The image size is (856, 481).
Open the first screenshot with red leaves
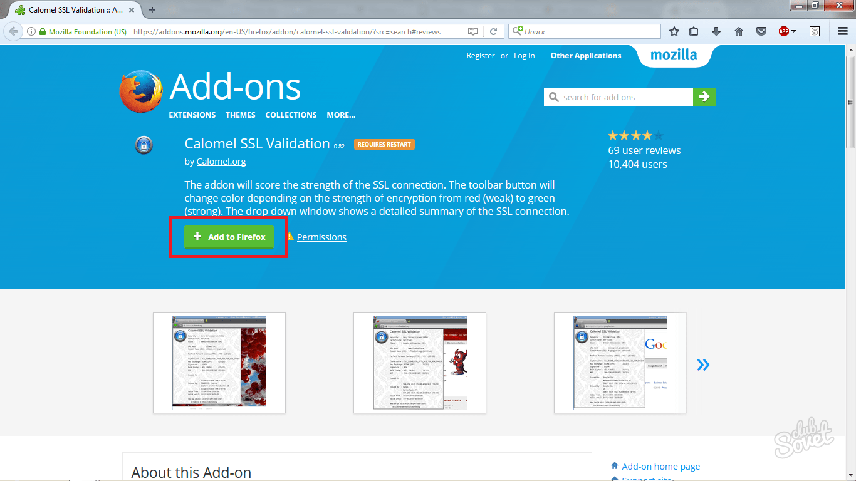219,363
